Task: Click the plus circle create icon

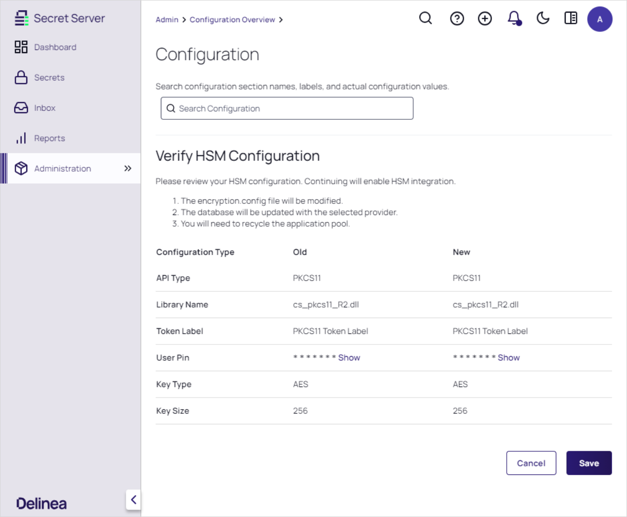Action: 484,19
